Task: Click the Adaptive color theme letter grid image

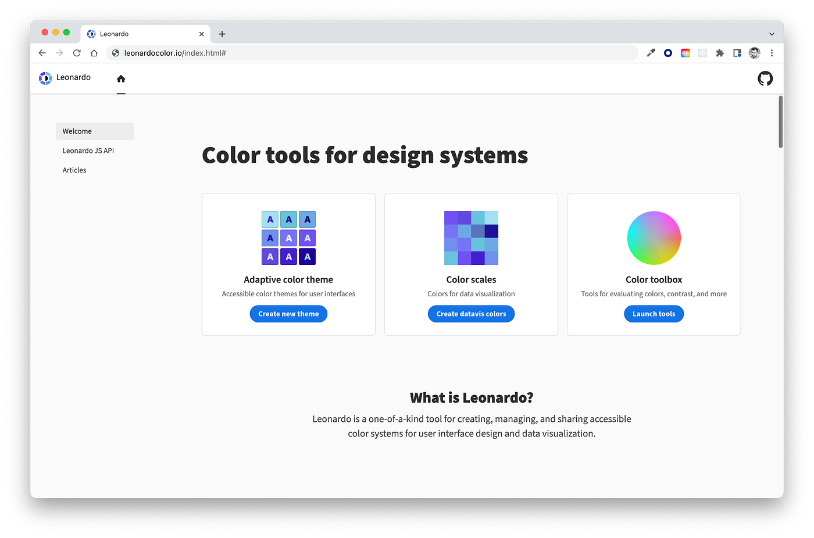Action: point(288,238)
